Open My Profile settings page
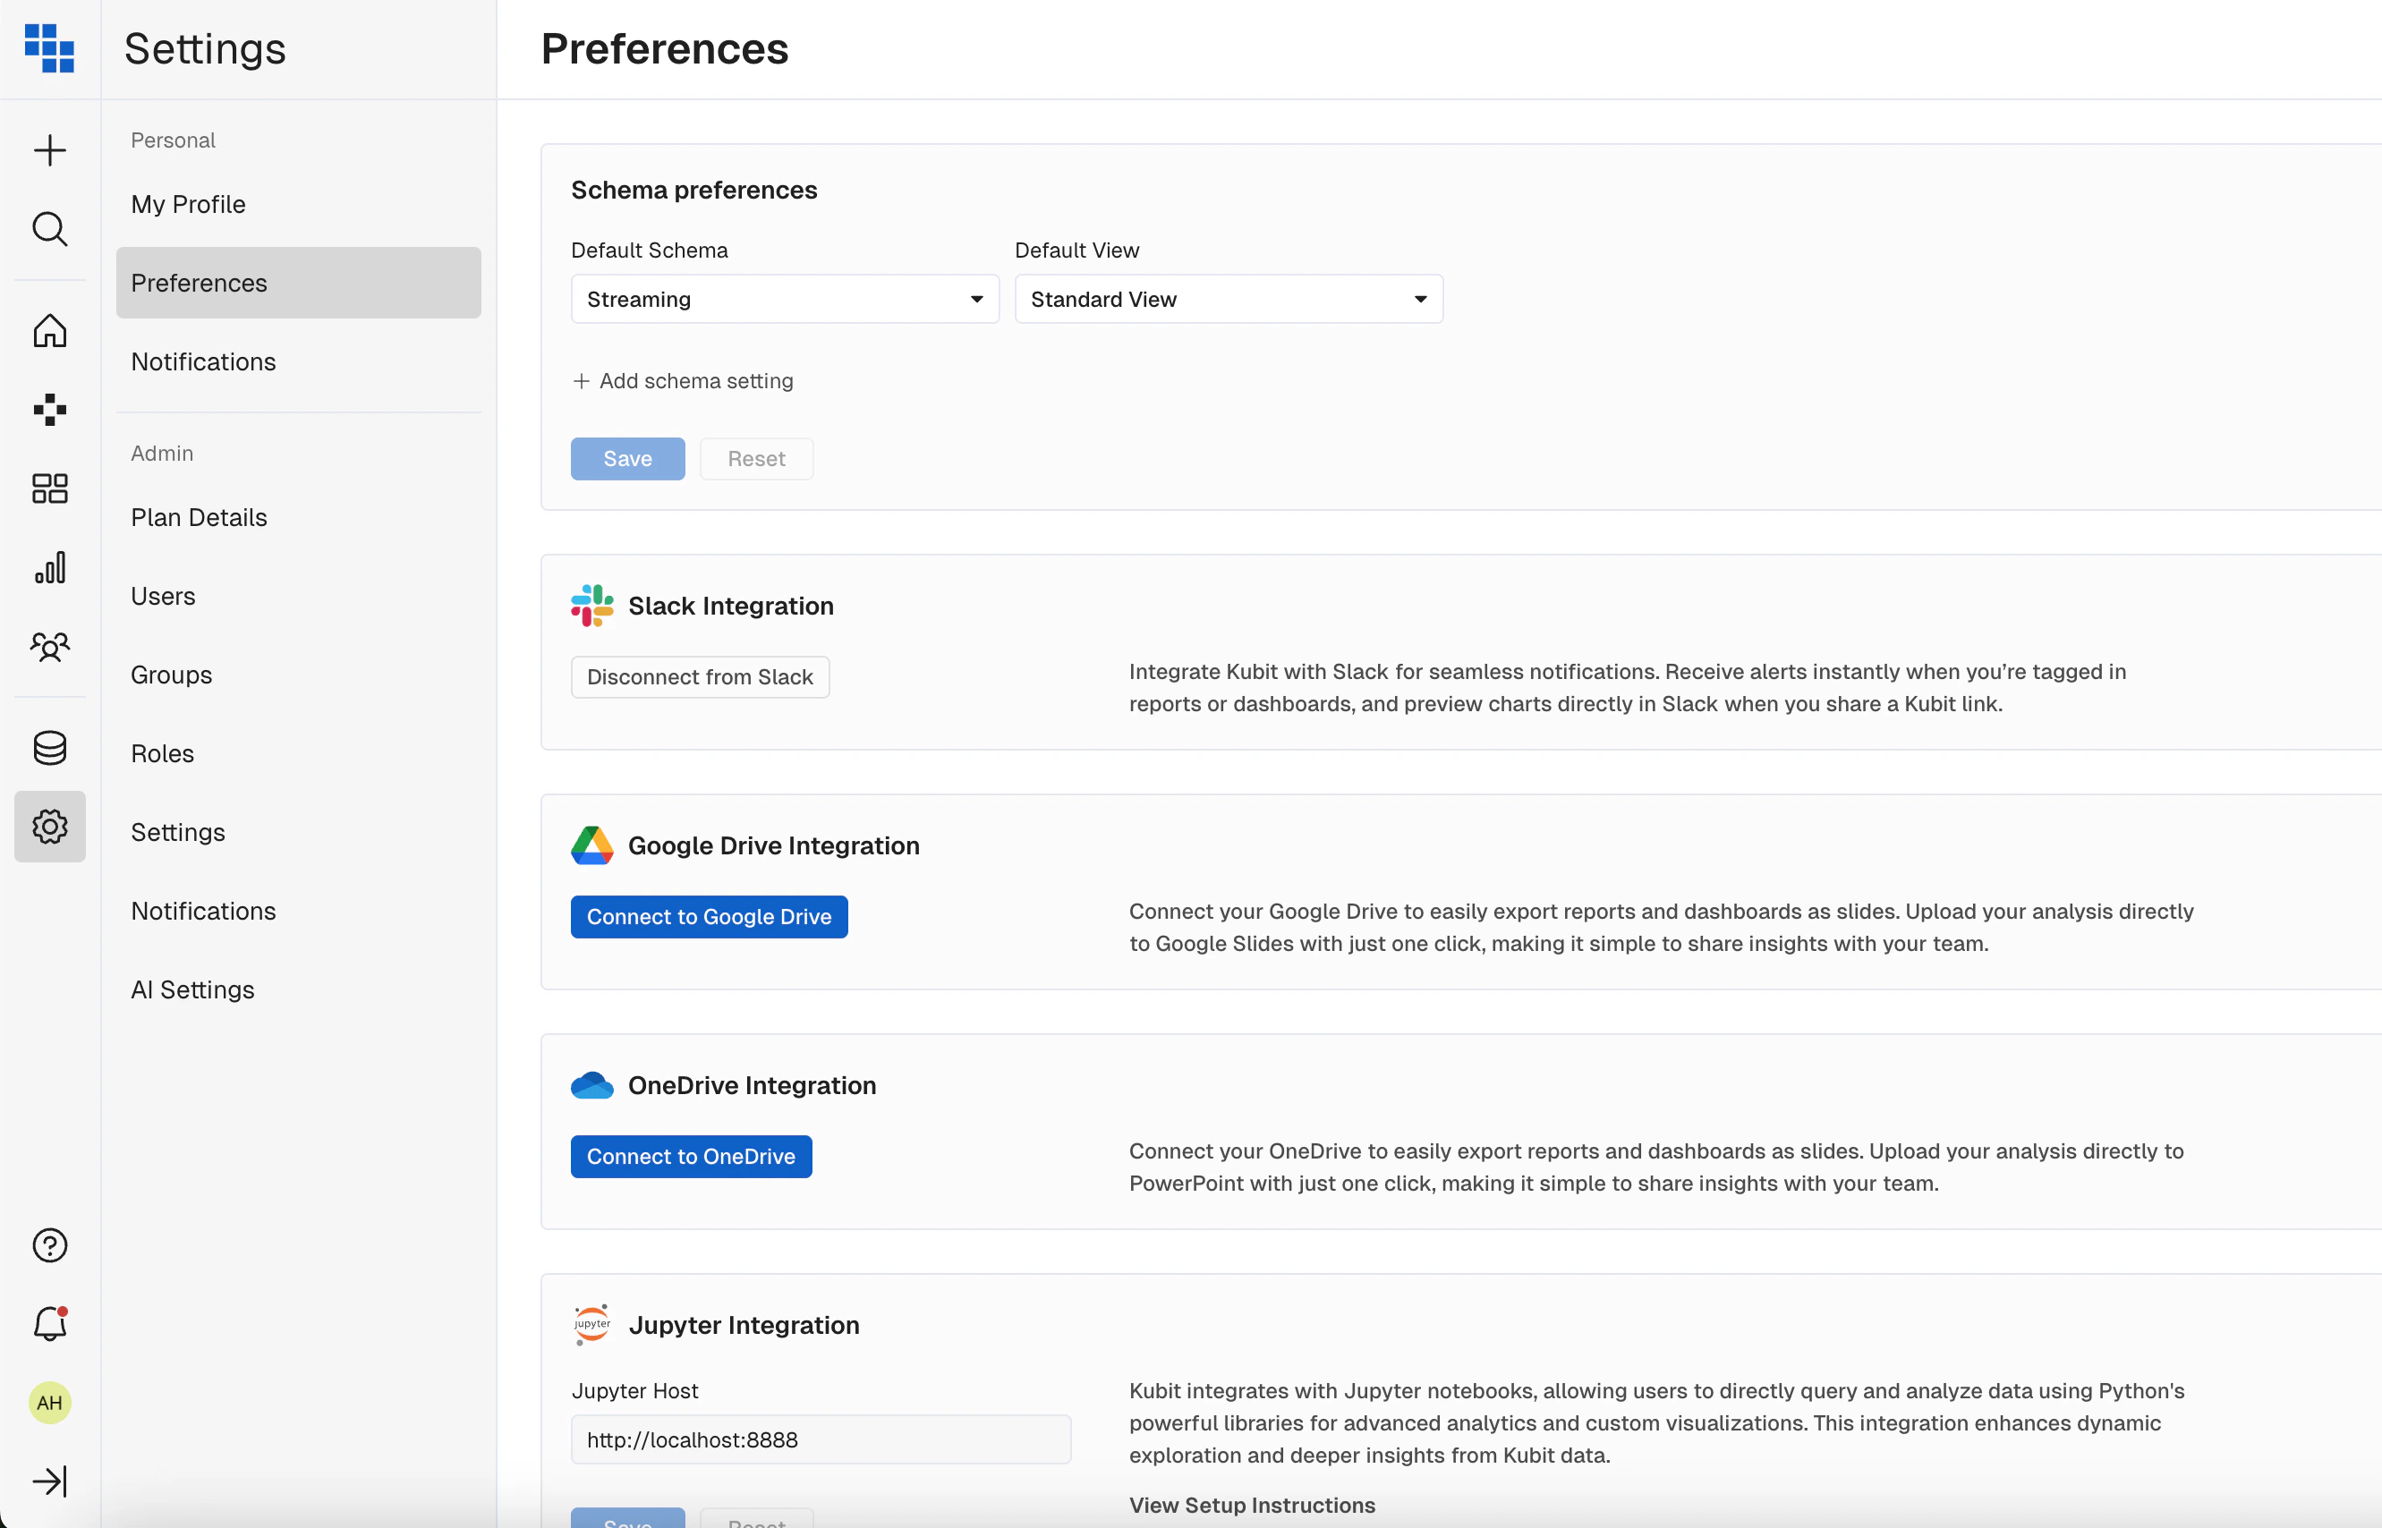Viewport: 2382px width, 1528px height. click(189, 204)
